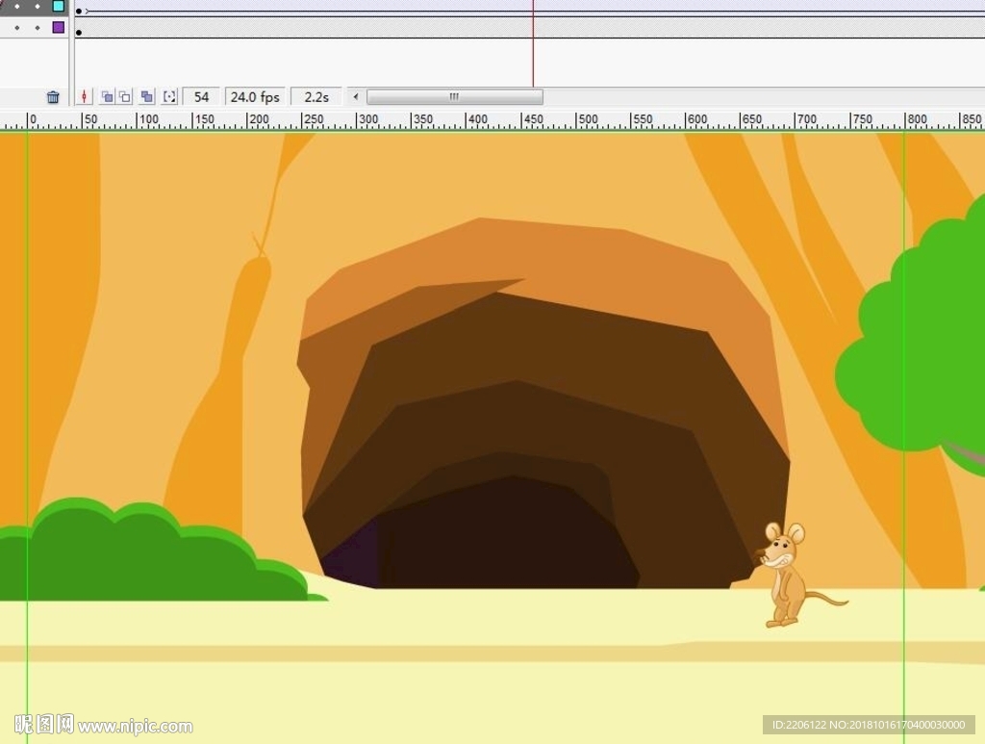Lock the second layer via lock dot
This screenshot has width=985, height=744.
coord(38,28)
